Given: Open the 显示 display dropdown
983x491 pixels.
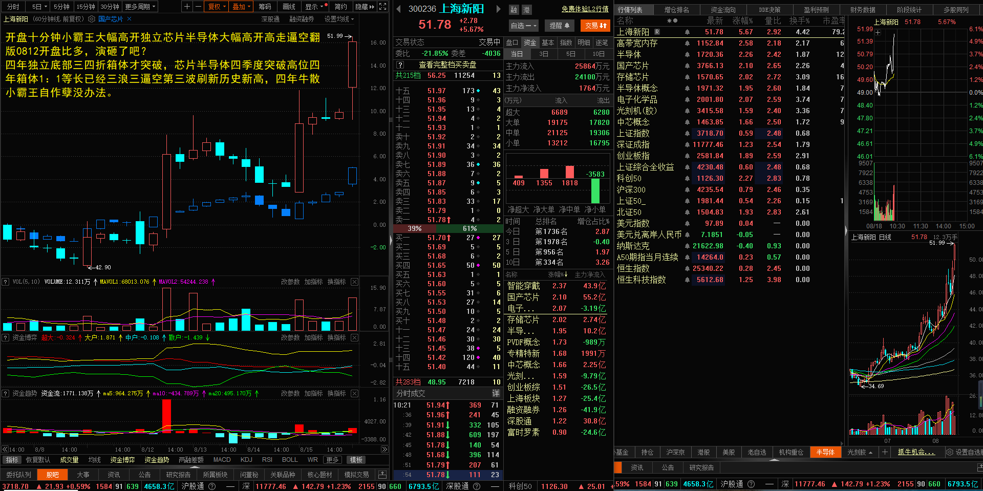Looking at the screenshot, I should [314, 7].
